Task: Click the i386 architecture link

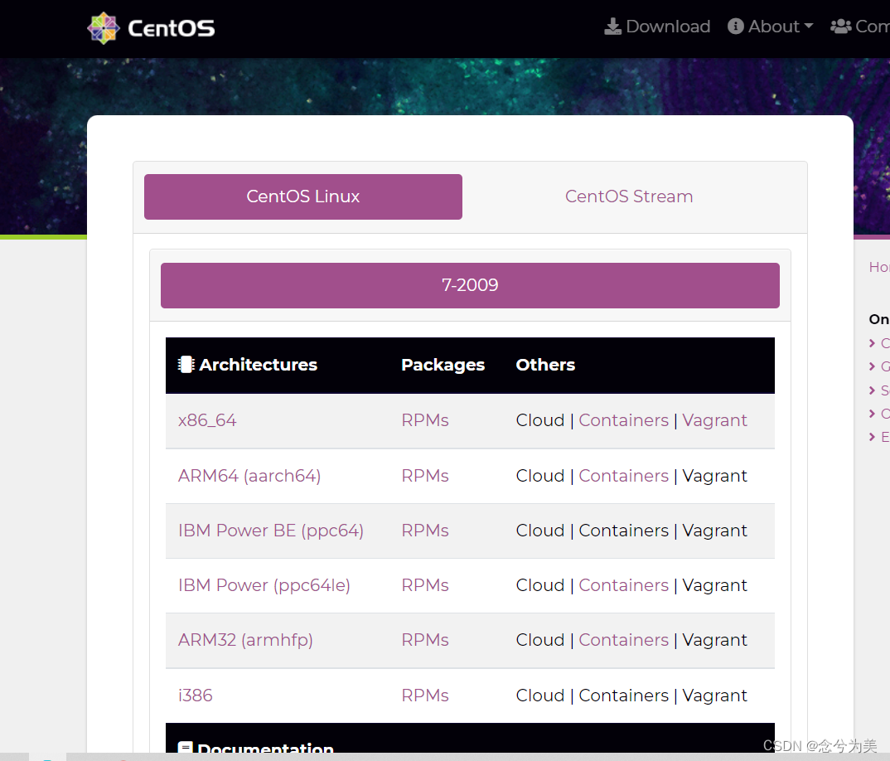Action: (195, 696)
